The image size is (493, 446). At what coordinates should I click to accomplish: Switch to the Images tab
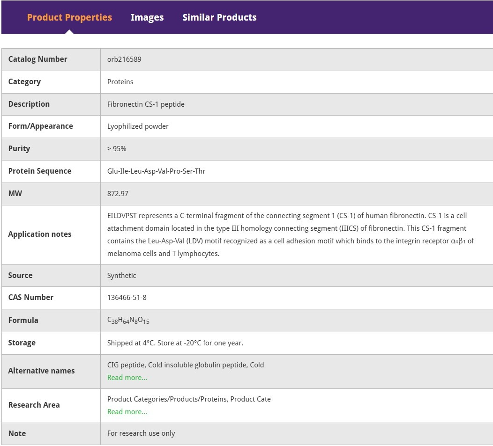coord(147,17)
